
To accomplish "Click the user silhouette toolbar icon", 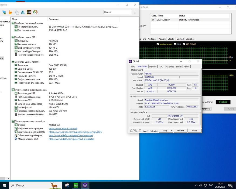I will pos(23,12).
